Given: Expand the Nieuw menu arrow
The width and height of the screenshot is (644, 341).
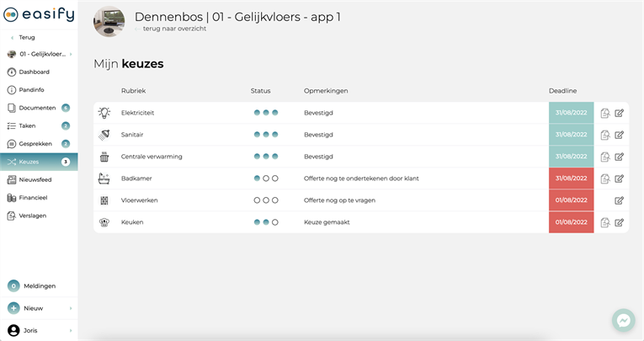Looking at the screenshot, I should pyautogui.click(x=71, y=308).
